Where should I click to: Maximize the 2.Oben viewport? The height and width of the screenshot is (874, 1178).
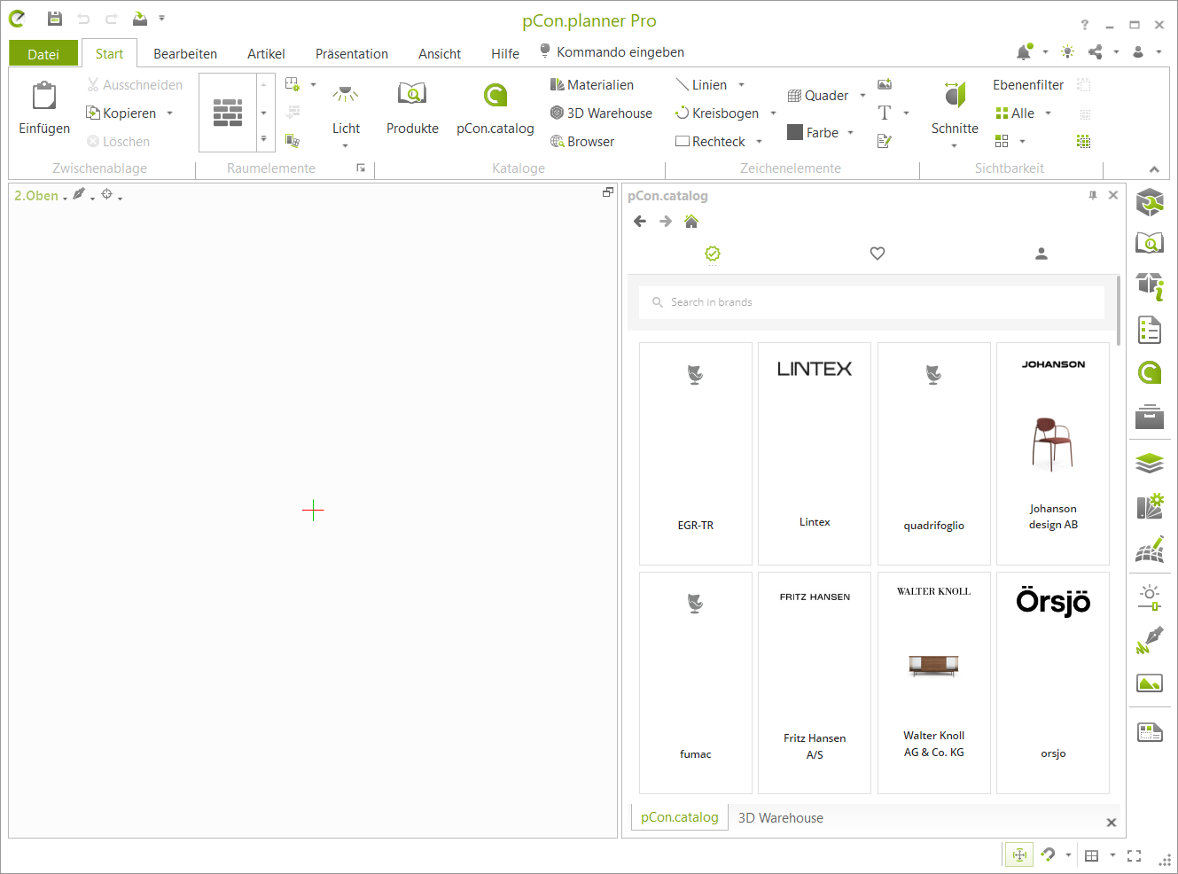click(608, 192)
